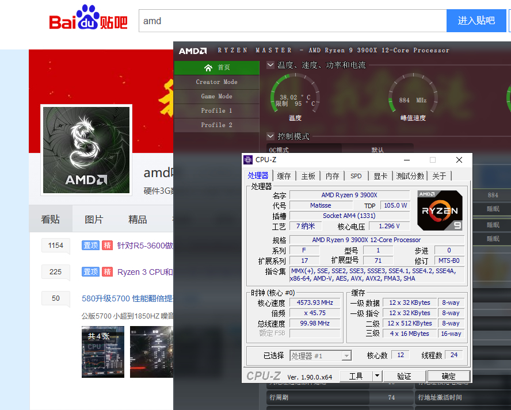
Task: Click the 置顶 tag on the 1154 post
Action: coord(90,245)
